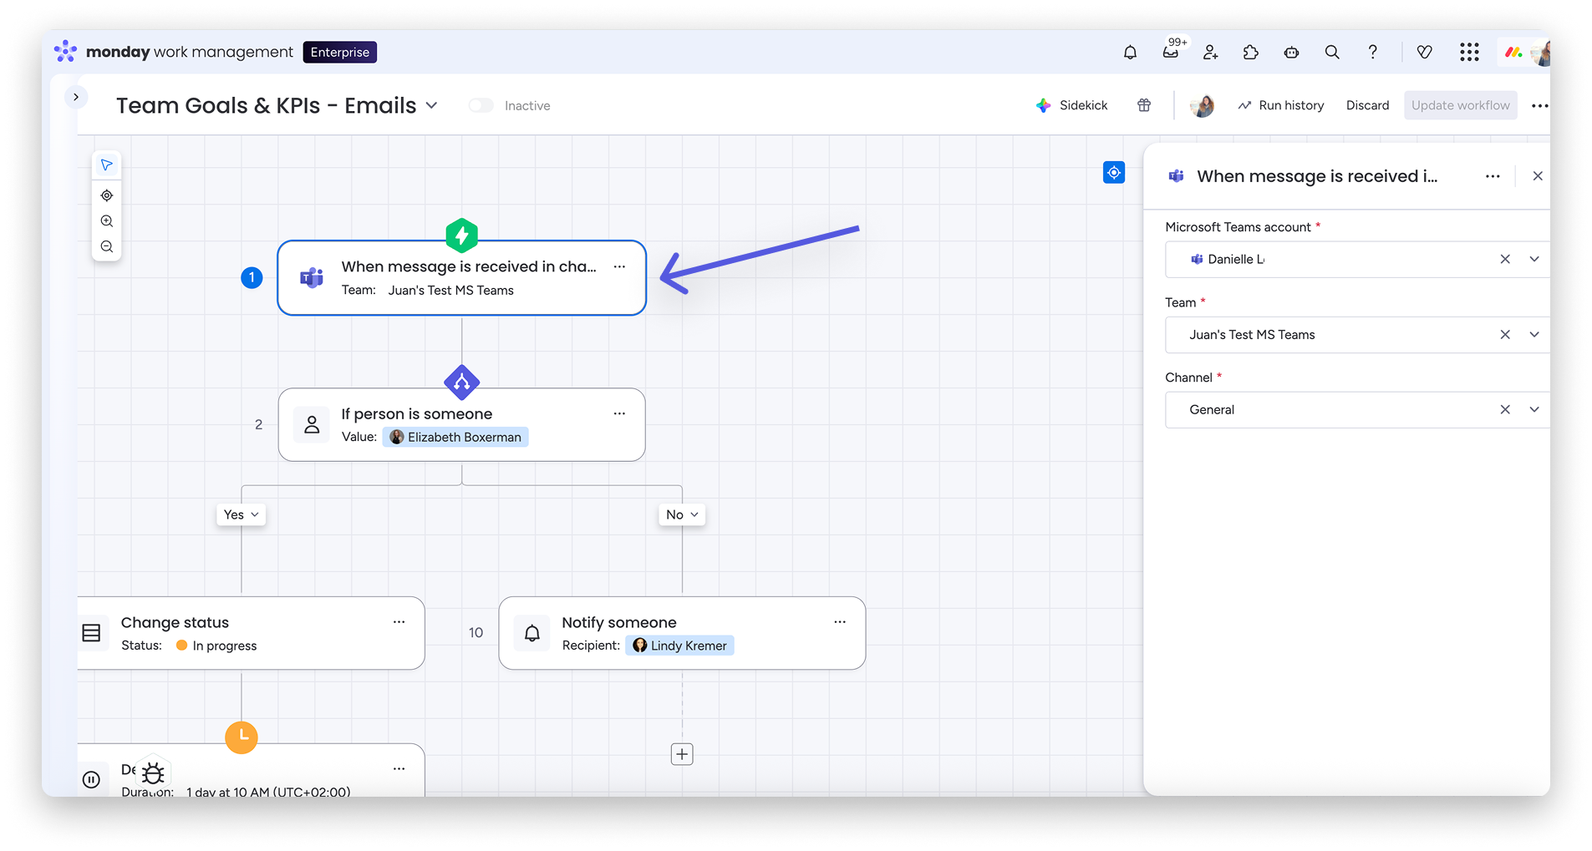Open the Yes branch dropdown

tap(242, 514)
